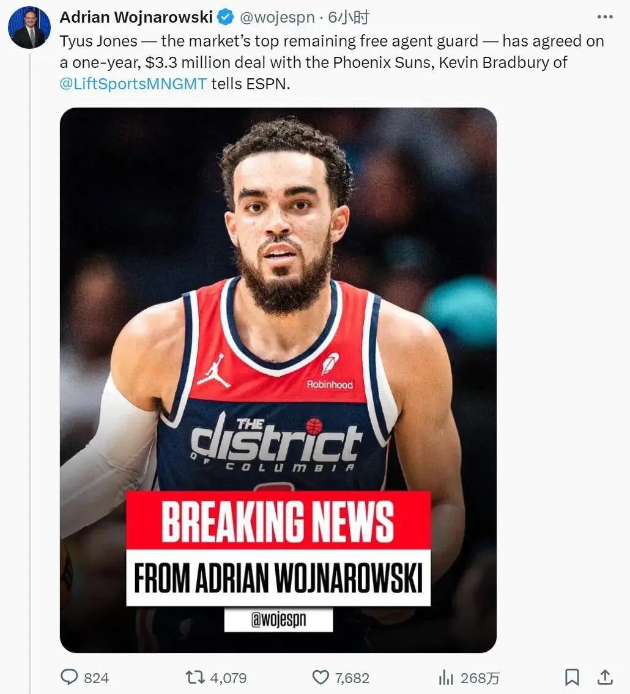Open the 6小时 timestamp link
The width and height of the screenshot is (630, 694).
(349, 17)
